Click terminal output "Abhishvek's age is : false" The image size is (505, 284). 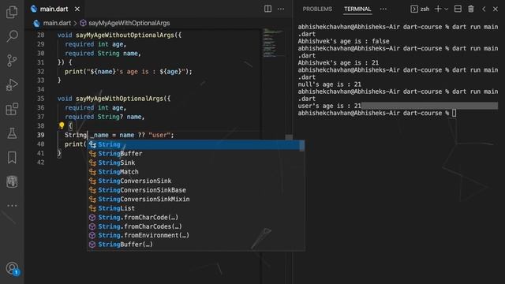point(343,41)
